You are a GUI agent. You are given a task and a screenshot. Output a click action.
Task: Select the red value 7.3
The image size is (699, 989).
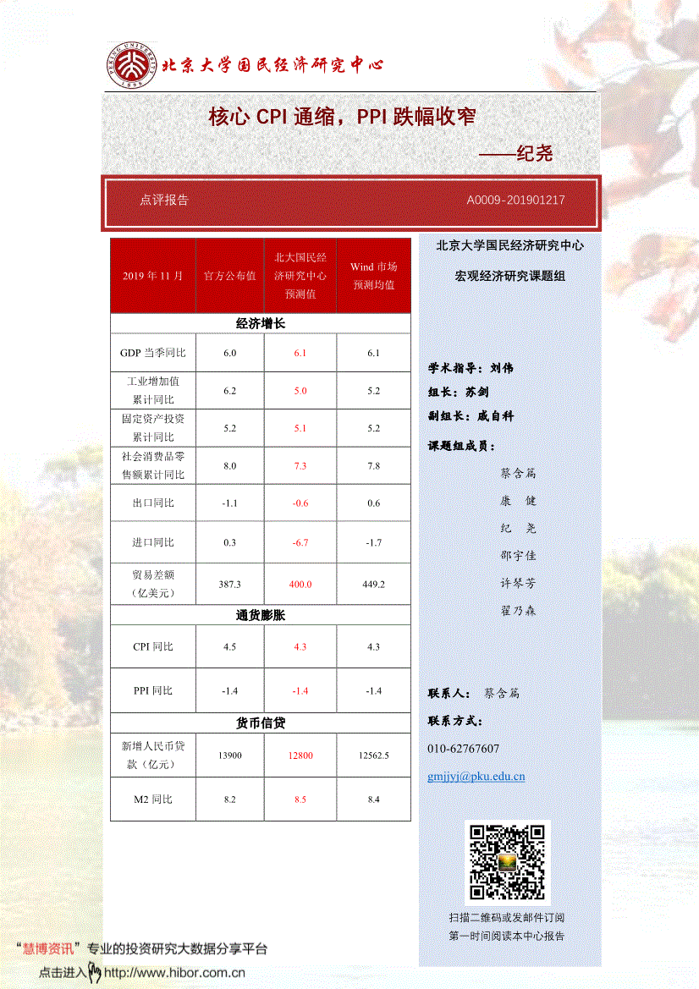click(300, 466)
